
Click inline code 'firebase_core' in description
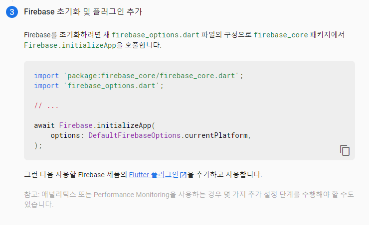(x=281, y=35)
